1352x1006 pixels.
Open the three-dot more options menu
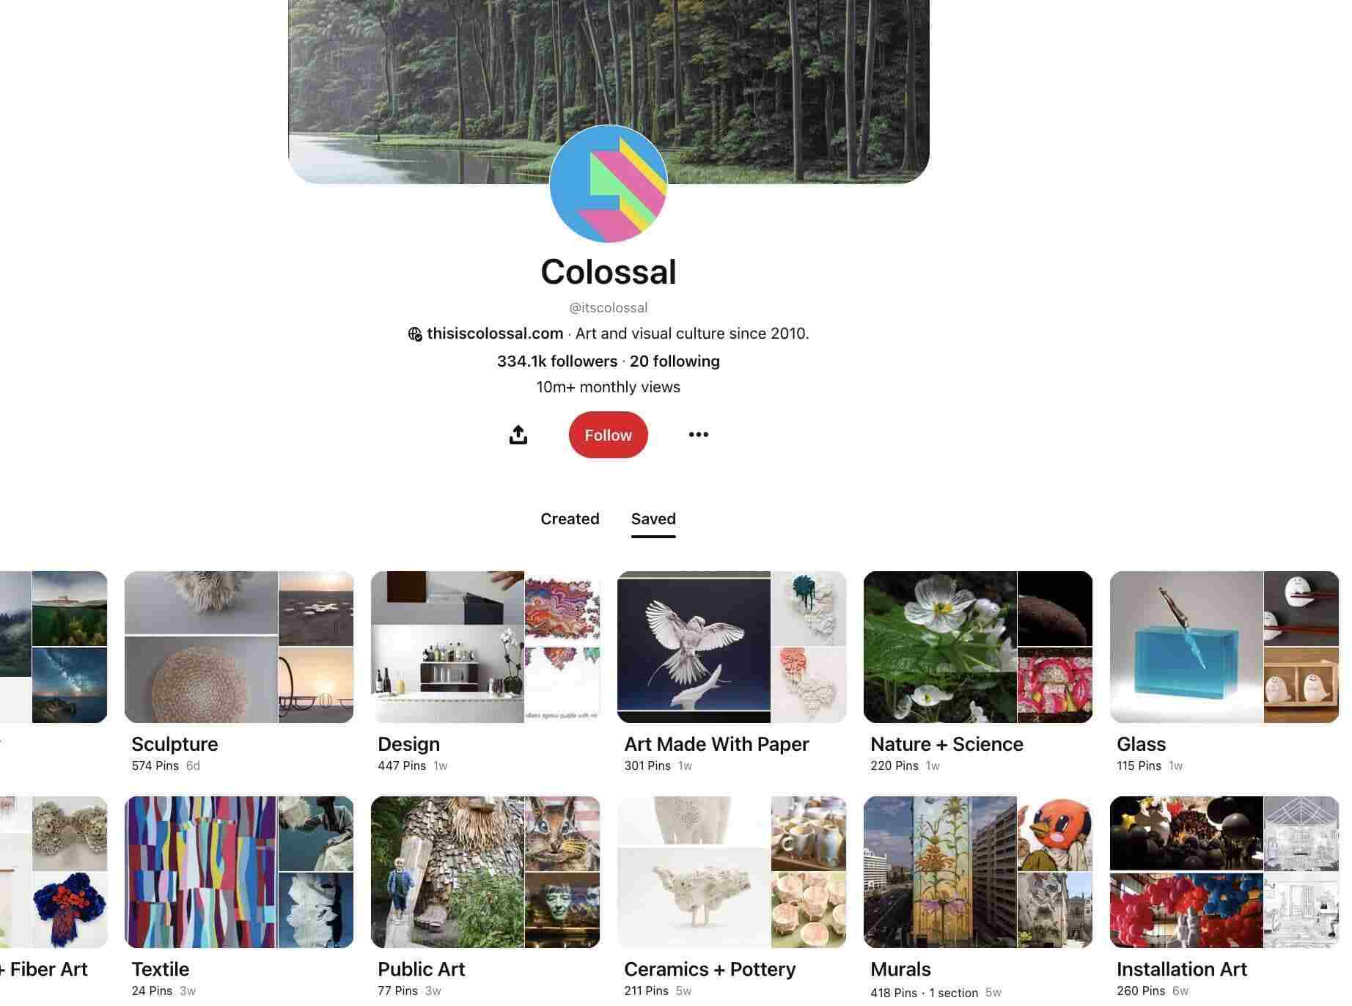pos(698,435)
